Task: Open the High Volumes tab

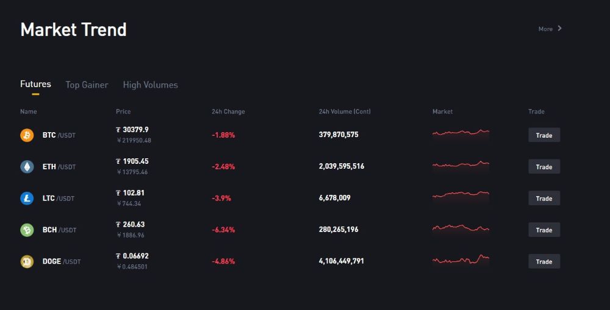Action: (150, 85)
